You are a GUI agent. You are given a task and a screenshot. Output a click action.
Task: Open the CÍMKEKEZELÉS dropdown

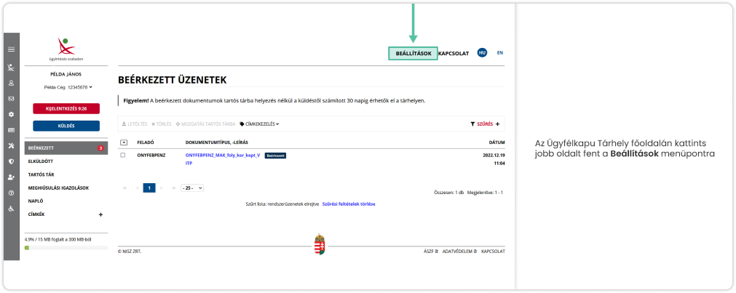(x=259, y=124)
